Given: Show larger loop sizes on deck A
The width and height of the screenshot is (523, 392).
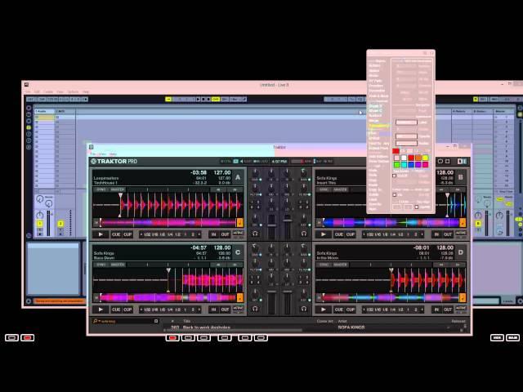Looking at the screenshot, I should coord(199,234).
